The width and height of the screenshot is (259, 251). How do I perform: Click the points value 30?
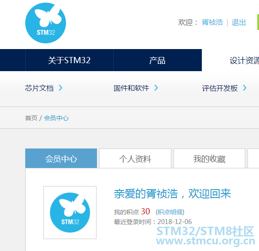click(145, 211)
